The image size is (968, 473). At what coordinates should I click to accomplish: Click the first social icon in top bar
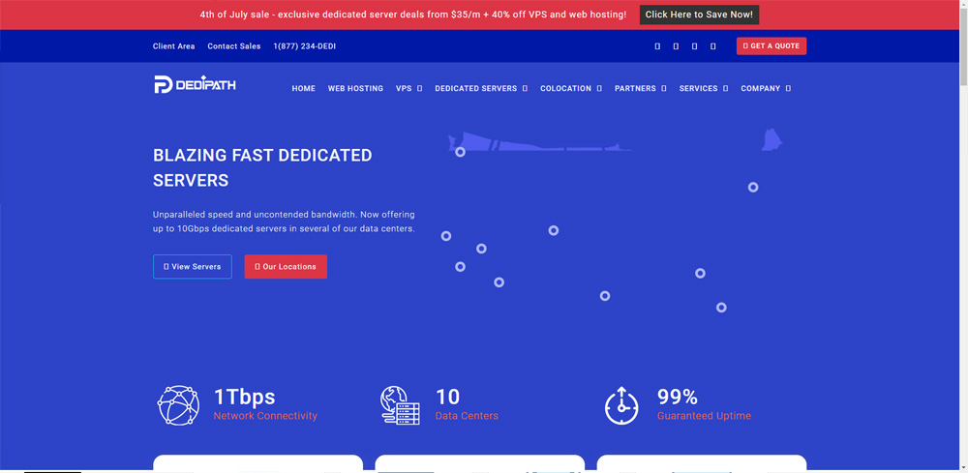[x=657, y=46]
